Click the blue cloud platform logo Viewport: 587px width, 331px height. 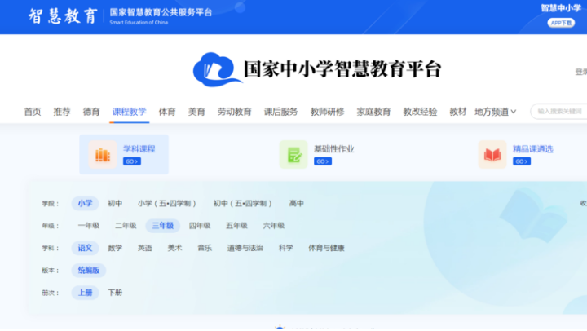(213, 69)
